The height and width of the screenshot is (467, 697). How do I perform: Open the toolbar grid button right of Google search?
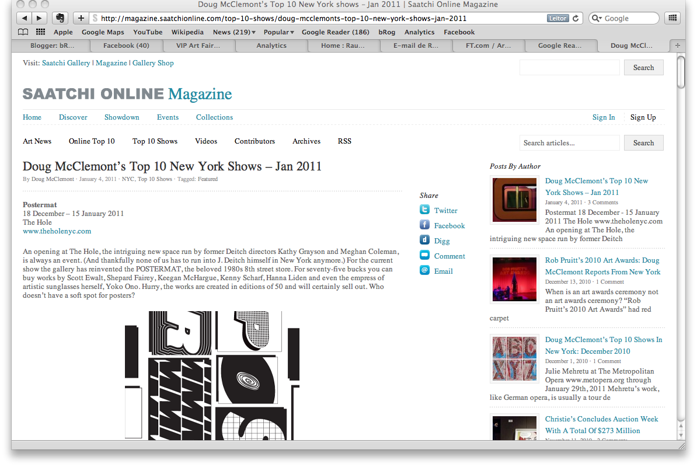(x=673, y=18)
